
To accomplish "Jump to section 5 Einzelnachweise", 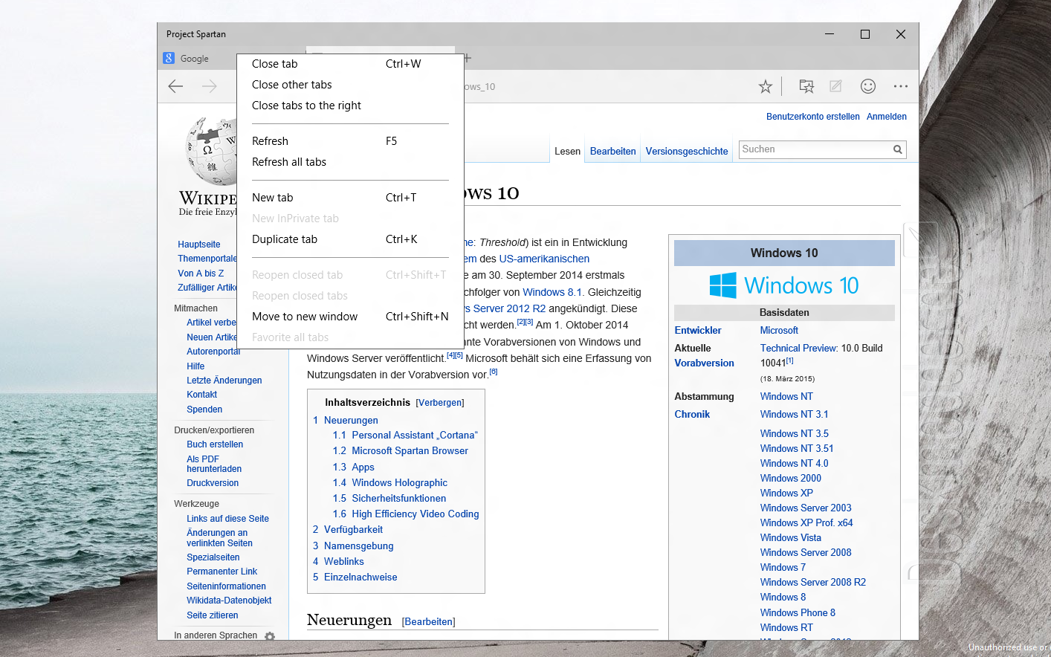I will (355, 577).
